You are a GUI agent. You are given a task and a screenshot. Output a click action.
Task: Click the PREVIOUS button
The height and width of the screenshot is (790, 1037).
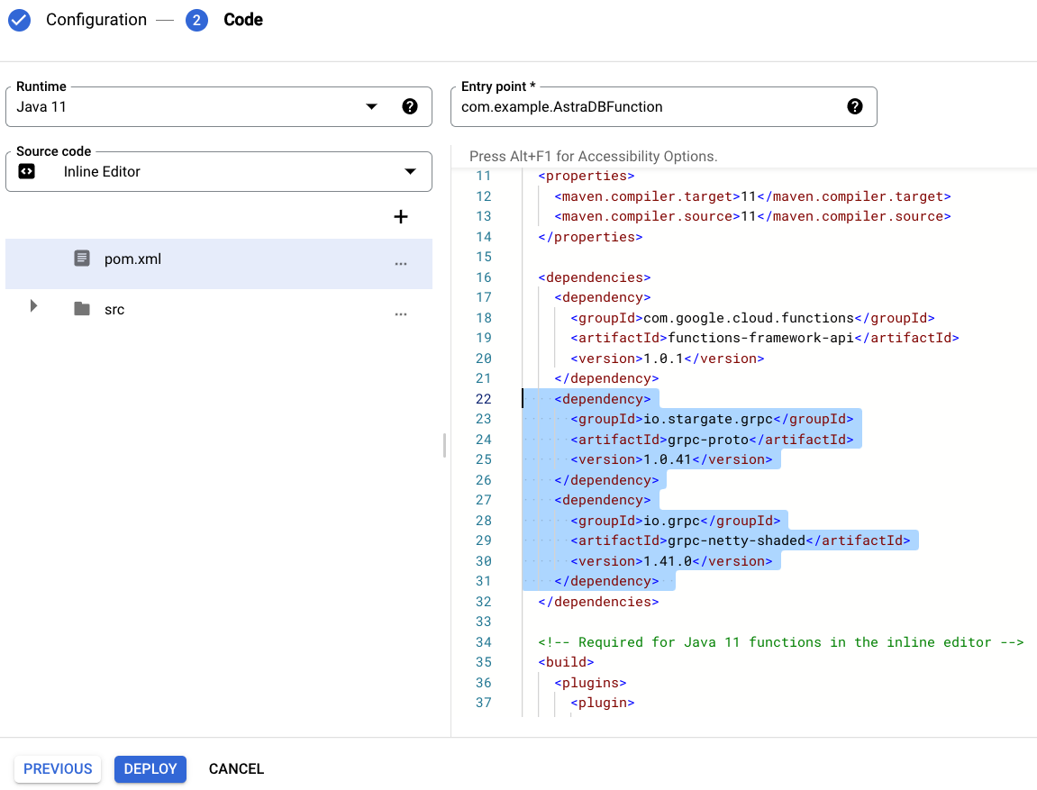click(58, 769)
